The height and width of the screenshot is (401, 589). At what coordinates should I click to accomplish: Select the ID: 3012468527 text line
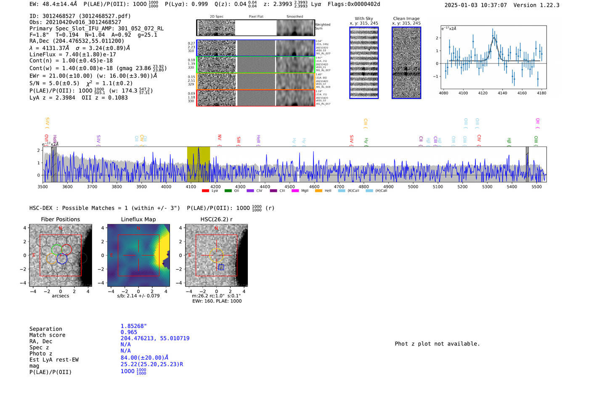click(x=80, y=16)
